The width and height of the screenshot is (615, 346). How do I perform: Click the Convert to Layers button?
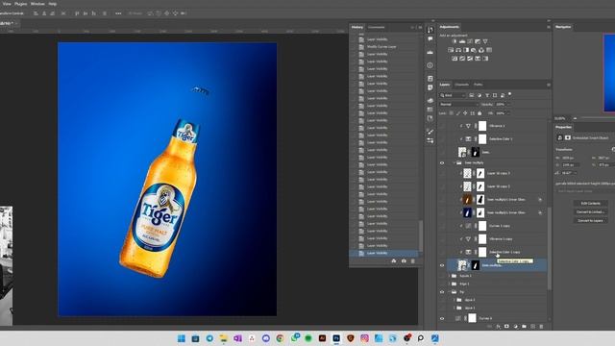point(590,220)
